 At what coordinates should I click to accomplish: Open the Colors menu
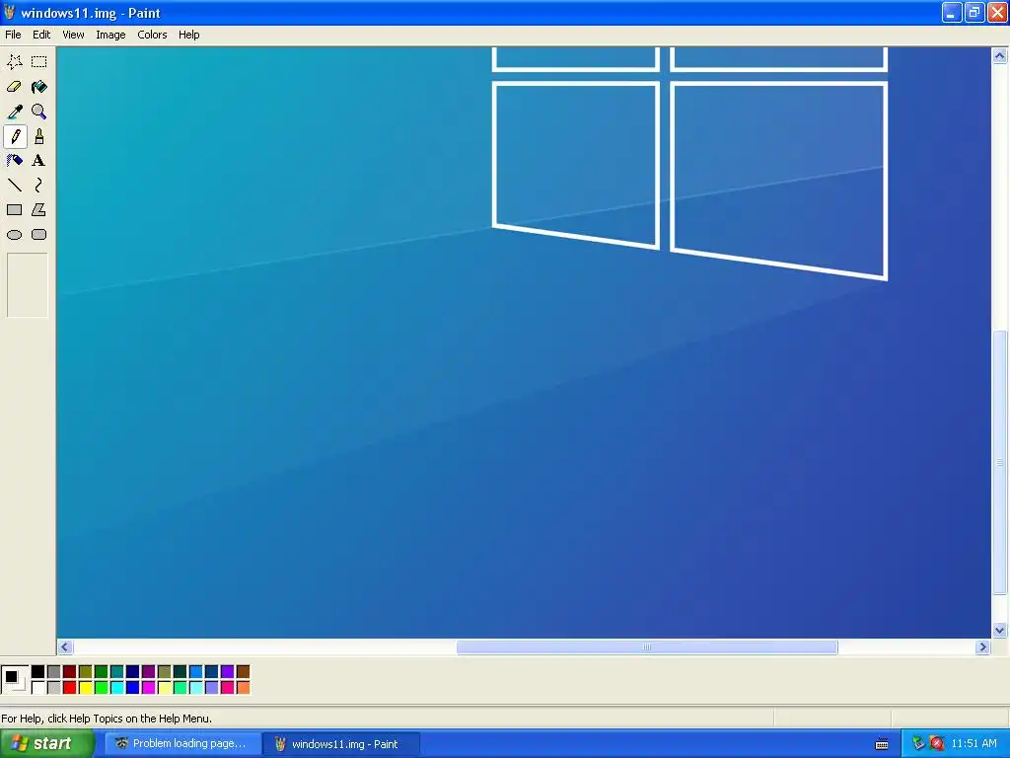(x=152, y=35)
